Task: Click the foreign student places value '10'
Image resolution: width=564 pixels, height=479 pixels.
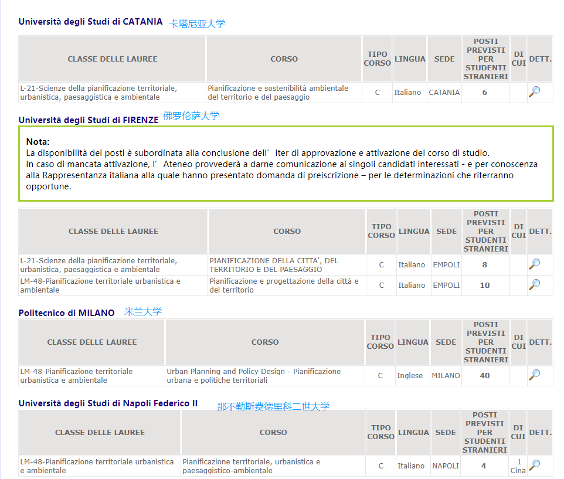Action: click(484, 285)
